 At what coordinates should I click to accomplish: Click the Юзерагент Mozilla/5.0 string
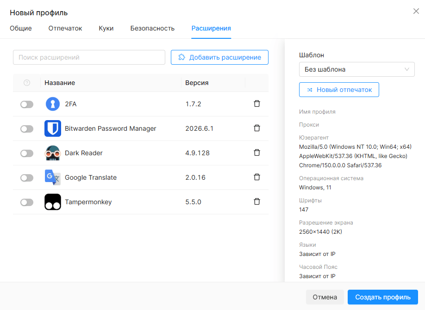click(x=356, y=156)
